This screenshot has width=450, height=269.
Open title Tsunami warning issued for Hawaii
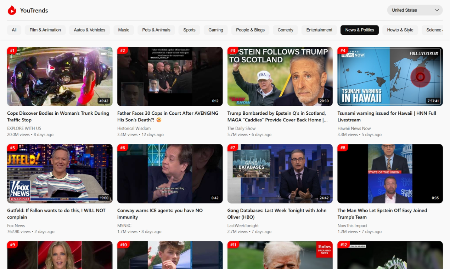click(x=387, y=116)
